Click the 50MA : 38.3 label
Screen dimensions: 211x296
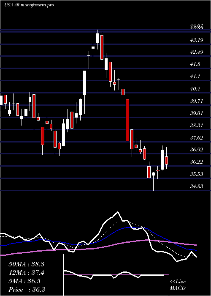pyautogui.click(x=26, y=264)
